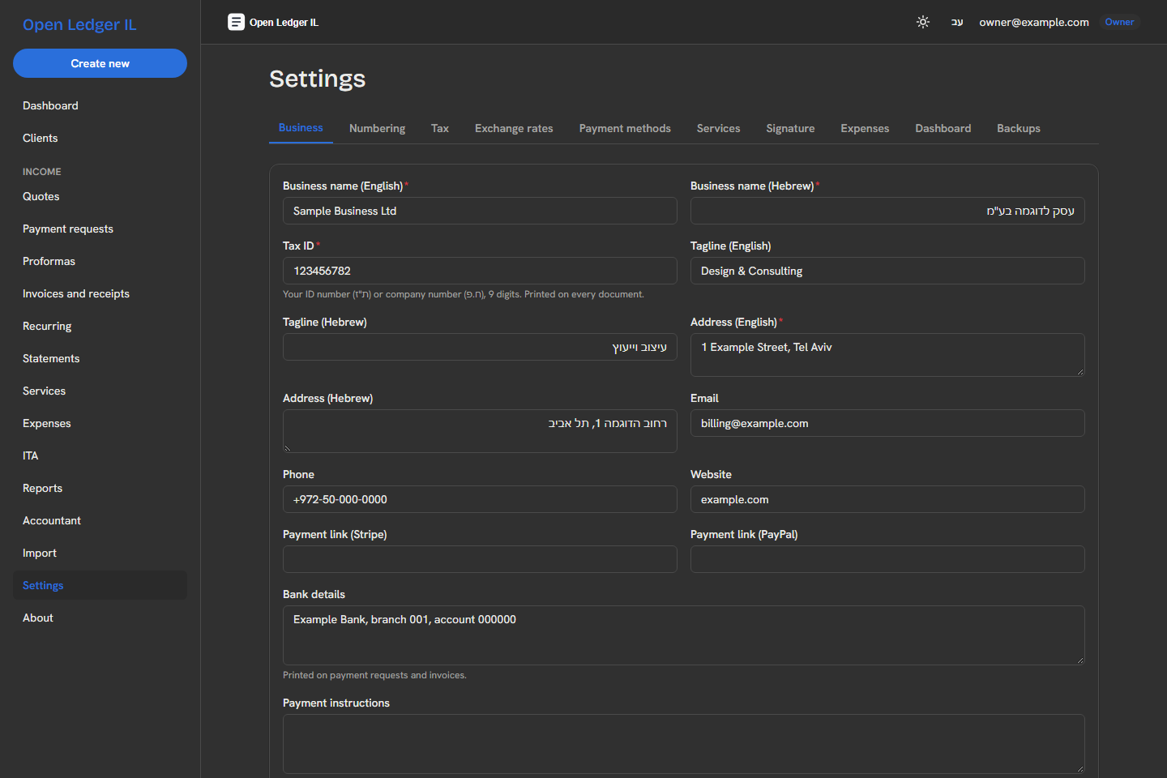Open the Numbering tab
1167x778 pixels.
click(x=377, y=128)
